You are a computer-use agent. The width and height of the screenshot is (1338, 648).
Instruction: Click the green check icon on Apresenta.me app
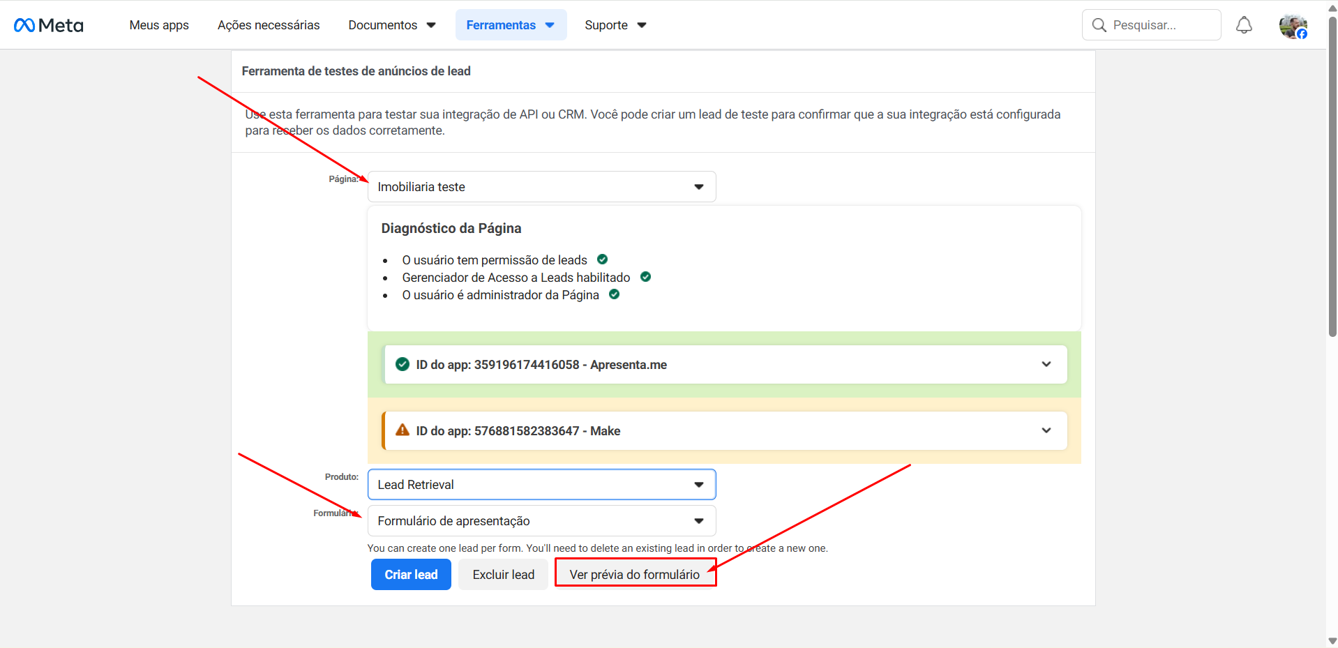[403, 364]
